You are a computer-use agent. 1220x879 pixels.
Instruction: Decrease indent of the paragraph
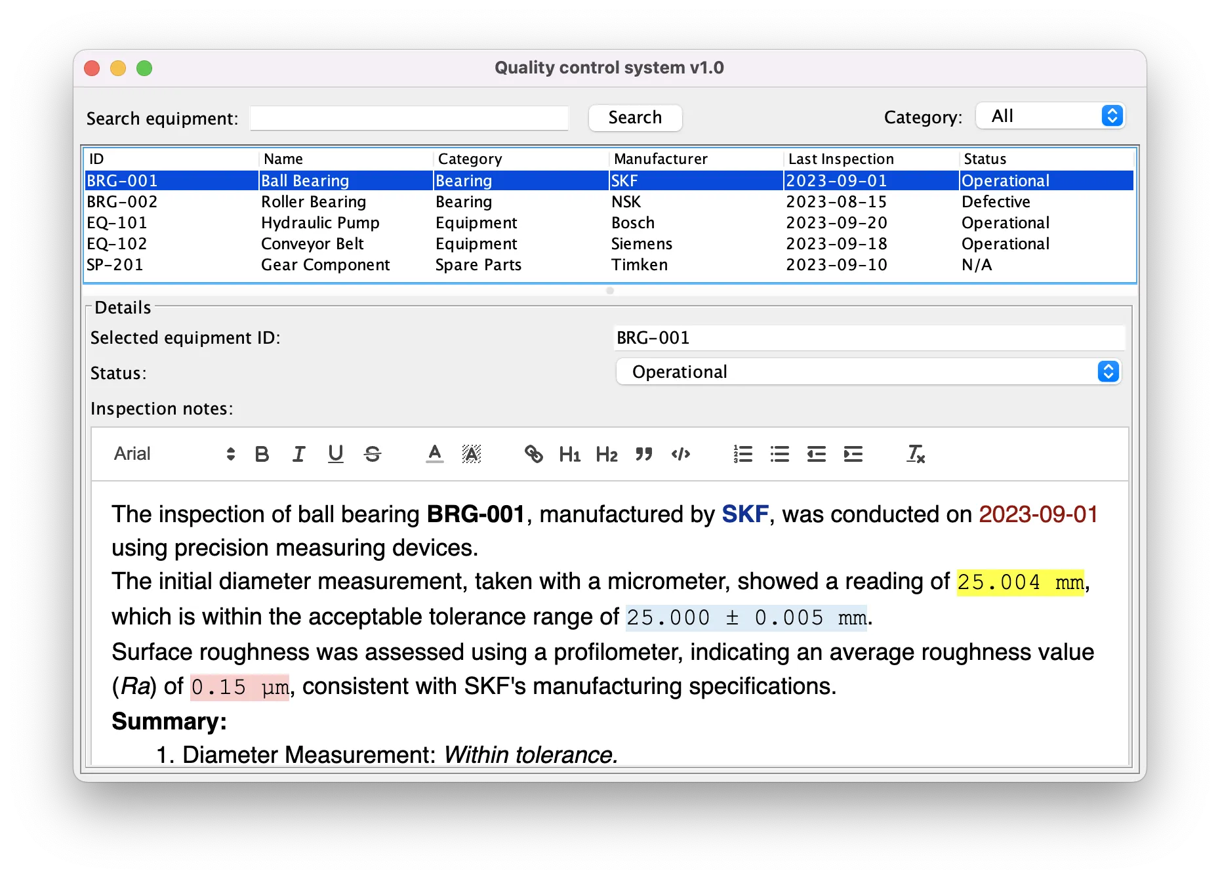coord(817,454)
